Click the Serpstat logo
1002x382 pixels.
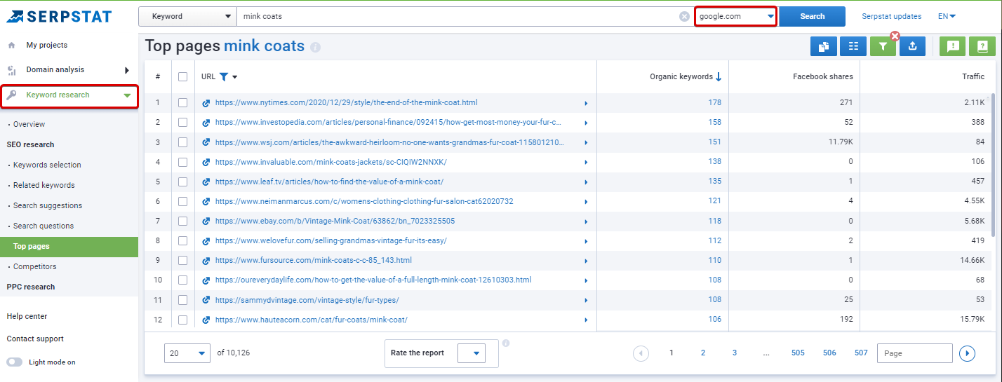tap(60, 16)
